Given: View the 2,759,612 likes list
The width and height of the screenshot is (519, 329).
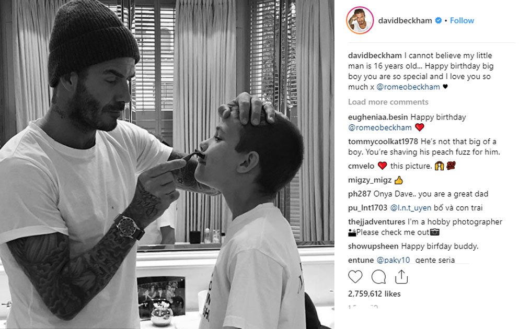Looking at the screenshot, I should pos(374,293).
